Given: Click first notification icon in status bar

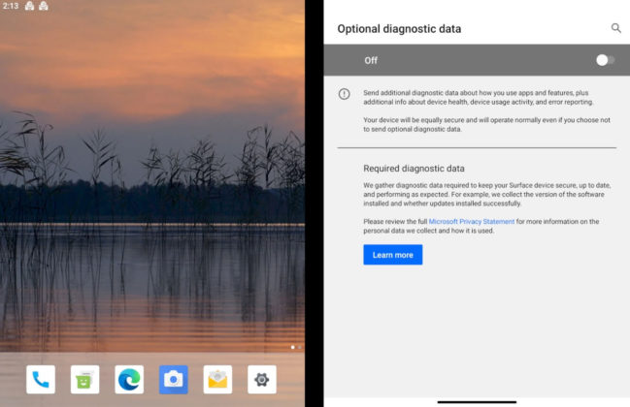Looking at the screenshot, I should (x=29, y=6).
